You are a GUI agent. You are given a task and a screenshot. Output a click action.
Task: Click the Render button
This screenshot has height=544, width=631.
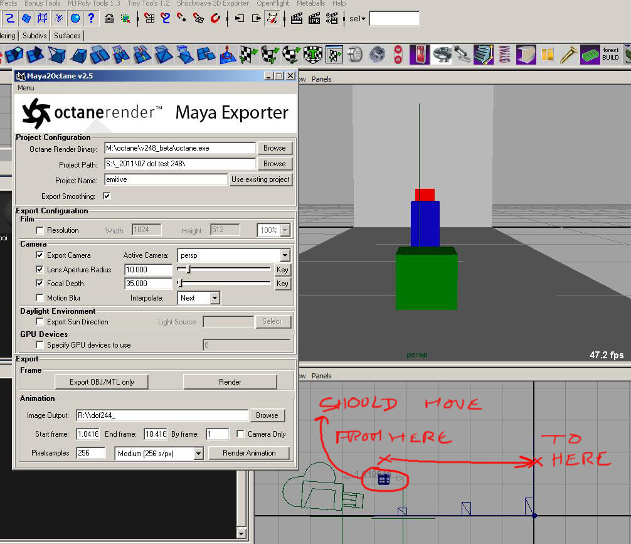[x=230, y=381]
